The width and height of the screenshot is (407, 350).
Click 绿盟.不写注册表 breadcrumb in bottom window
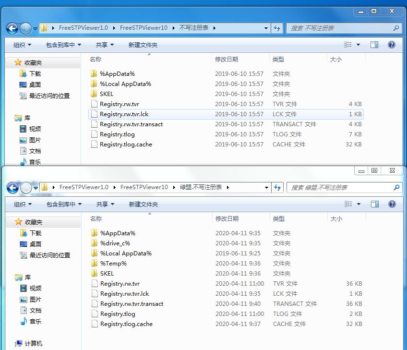(201, 187)
